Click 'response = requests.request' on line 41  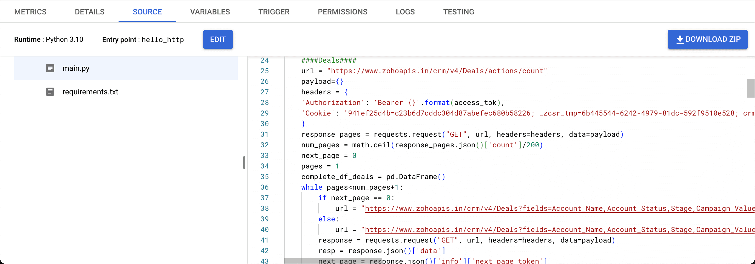tap(467, 240)
